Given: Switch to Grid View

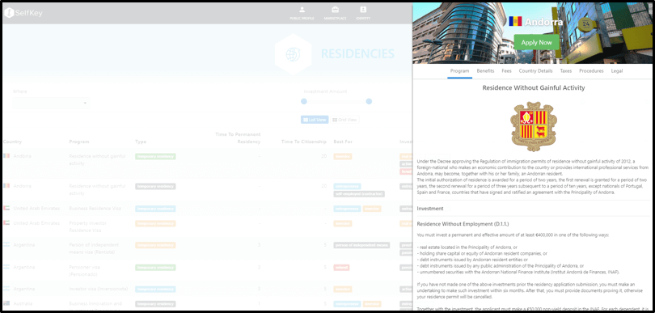Looking at the screenshot, I should pos(344,120).
